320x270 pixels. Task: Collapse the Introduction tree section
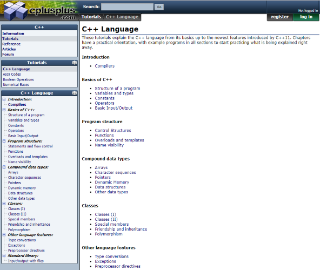[x=4, y=99]
